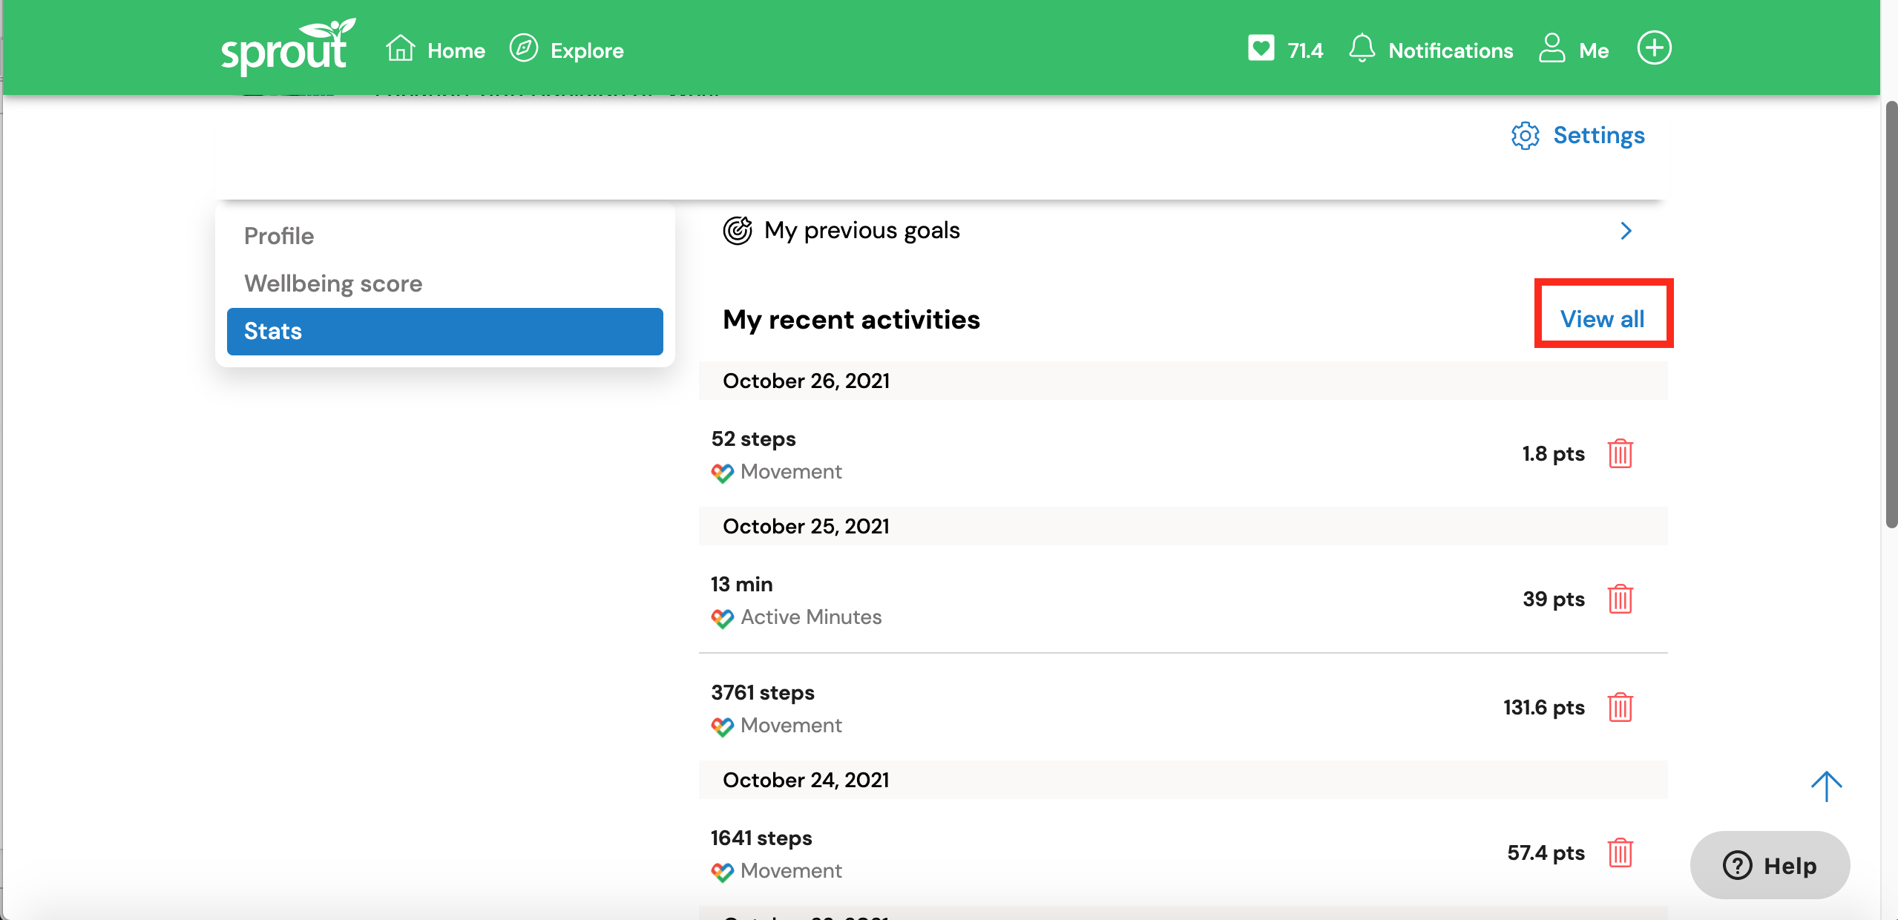Open Explore compass icon

pos(524,48)
